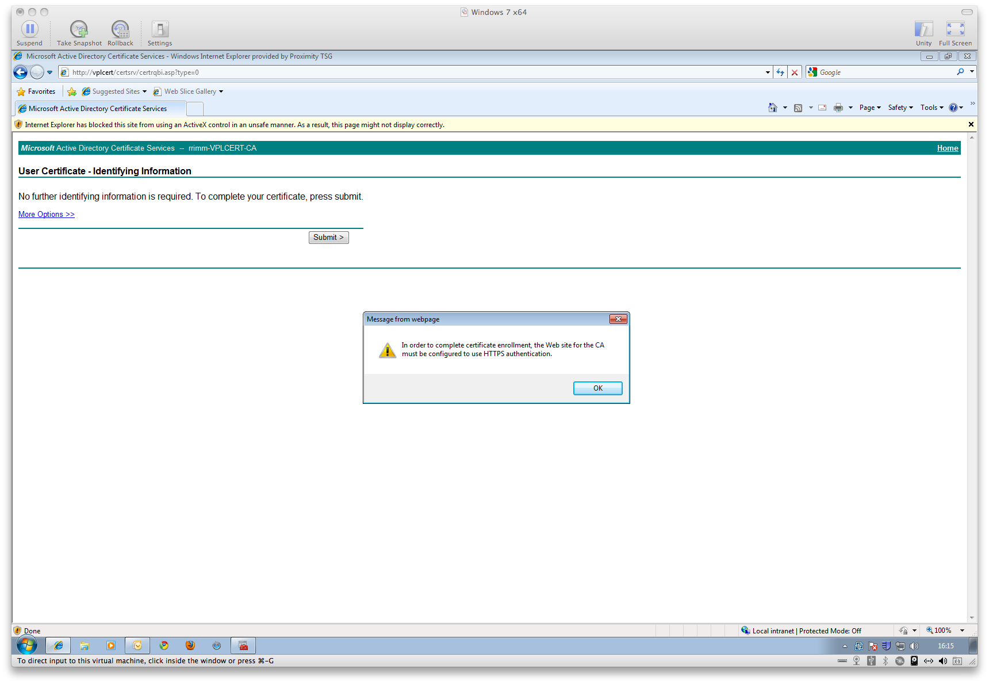Click the Submit button
This screenshot has width=989, height=684.
[328, 238]
